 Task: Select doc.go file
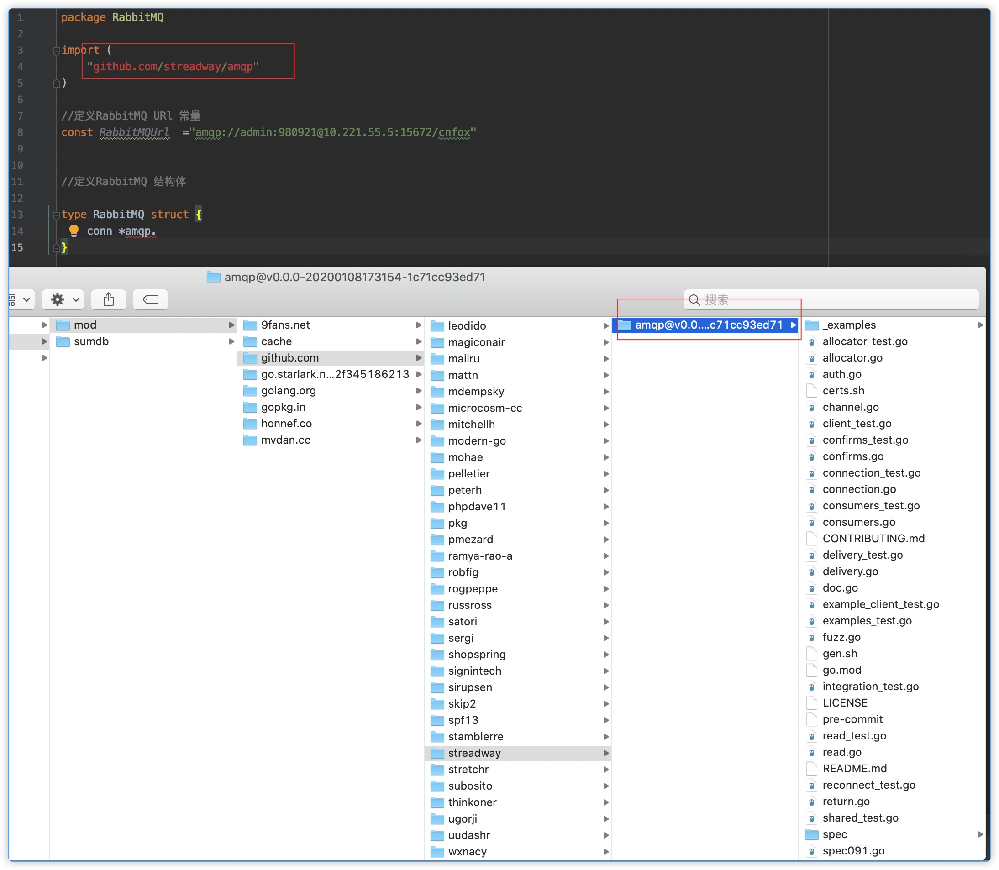(x=893, y=588)
